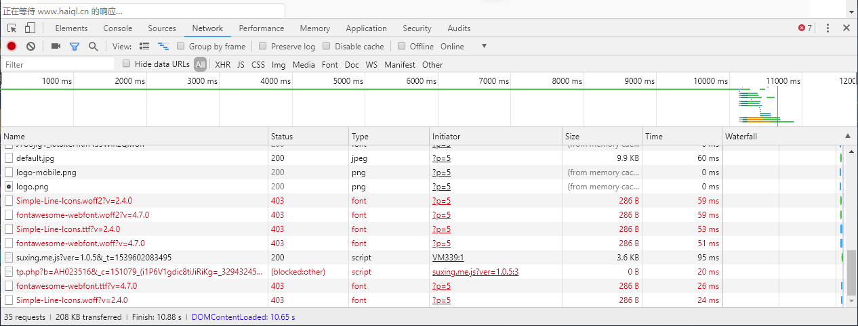Open the network search magnifier
This screenshot has width=858, height=326.
pyautogui.click(x=94, y=47)
